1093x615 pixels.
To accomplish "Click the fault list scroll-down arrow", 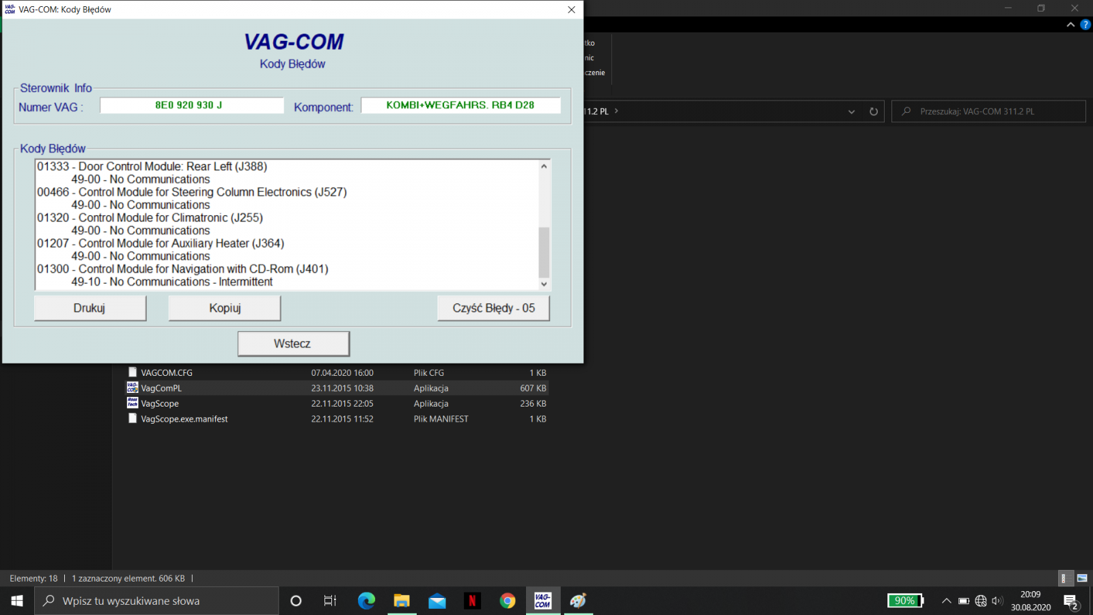I will [544, 284].
